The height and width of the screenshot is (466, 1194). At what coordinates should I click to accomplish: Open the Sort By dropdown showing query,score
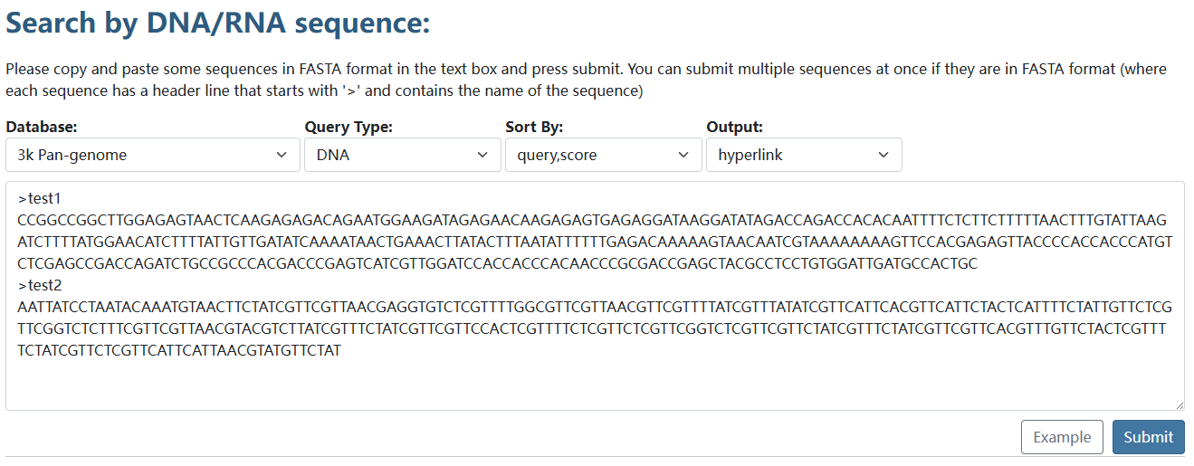tap(603, 155)
